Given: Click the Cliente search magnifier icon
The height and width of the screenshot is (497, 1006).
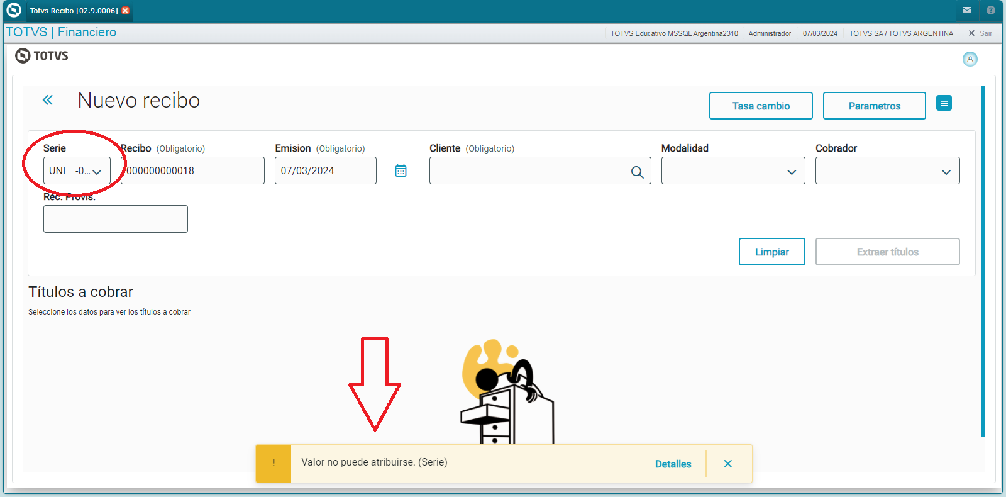Looking at the screenshot, I should (x=637, y=172).
